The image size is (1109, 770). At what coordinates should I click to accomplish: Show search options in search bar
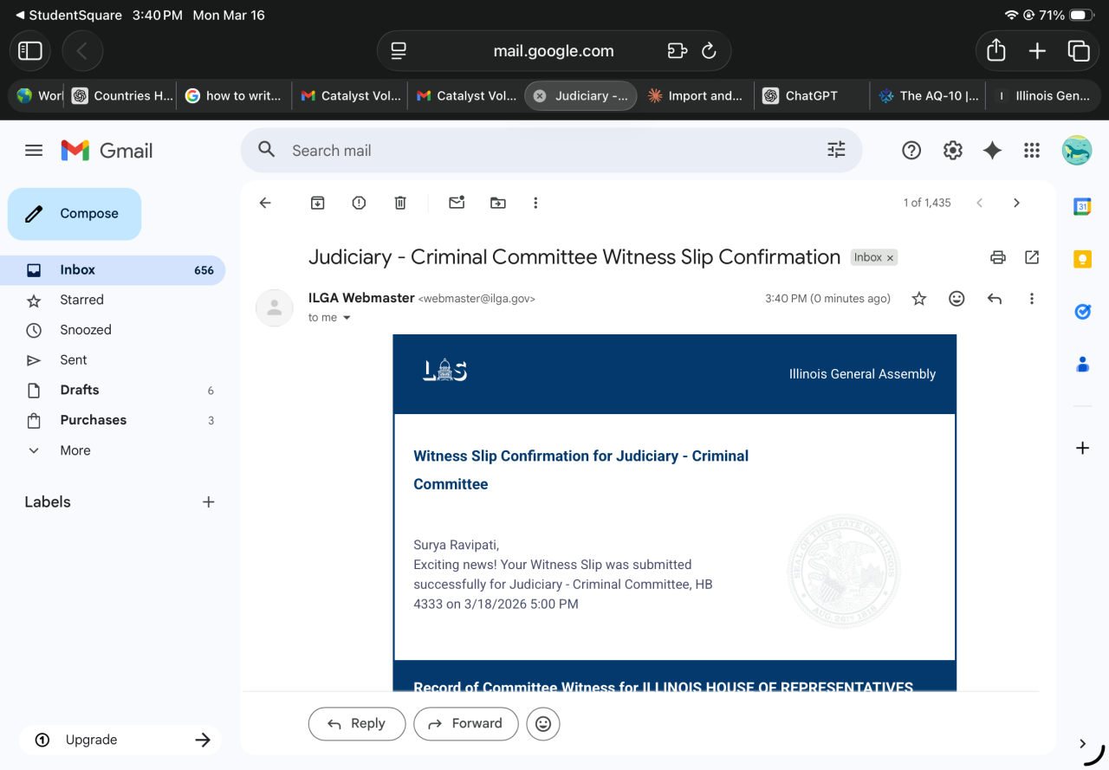click(836, 150)
